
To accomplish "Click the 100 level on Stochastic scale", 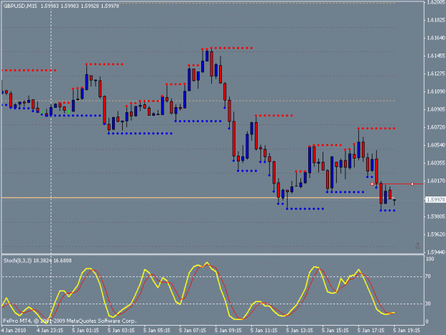I will (430, 259).
